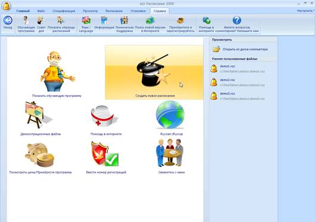This screenshot has height=222, width=315.
Task: Switch to the Файл tab
Action: pos(41,11)
